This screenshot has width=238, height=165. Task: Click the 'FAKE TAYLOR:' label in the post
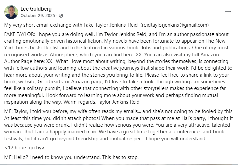pos(20,34)
